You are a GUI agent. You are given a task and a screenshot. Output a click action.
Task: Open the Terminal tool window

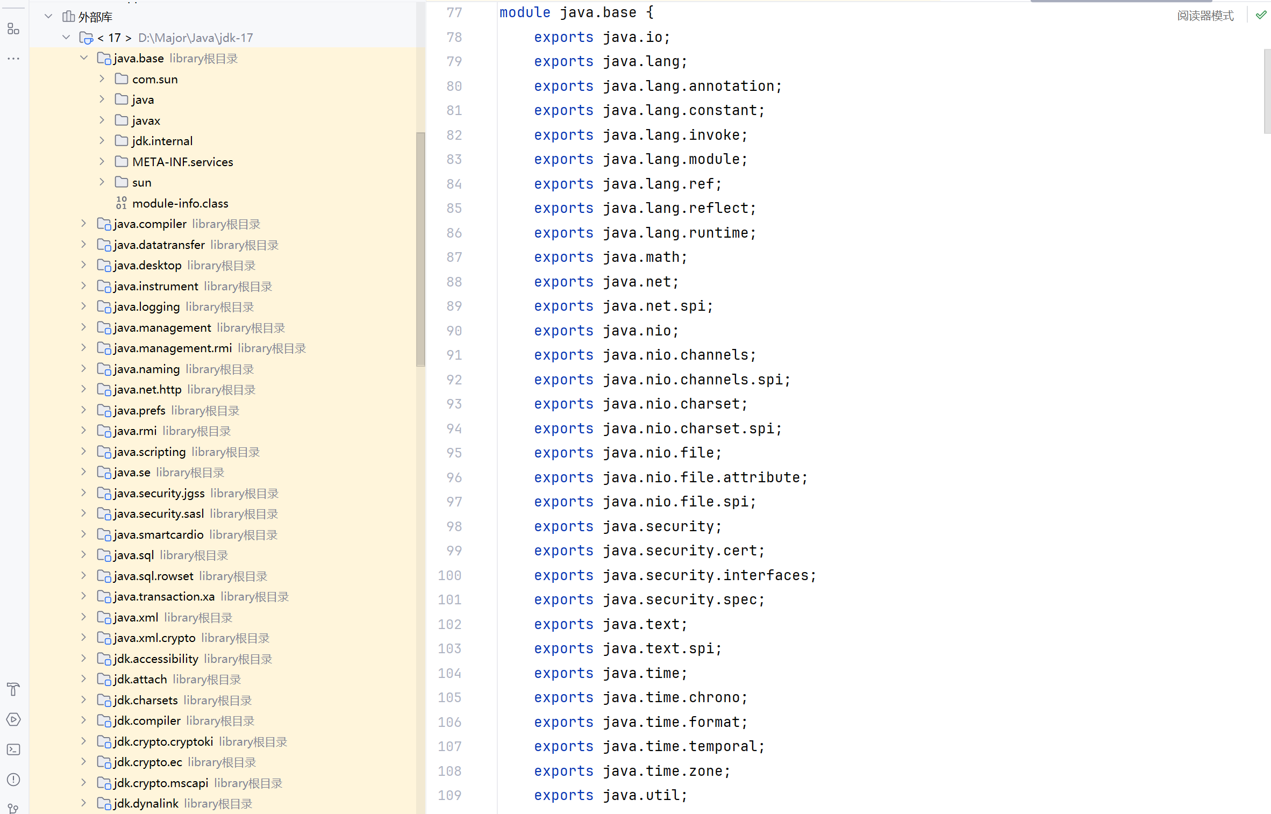pos(13,749)
